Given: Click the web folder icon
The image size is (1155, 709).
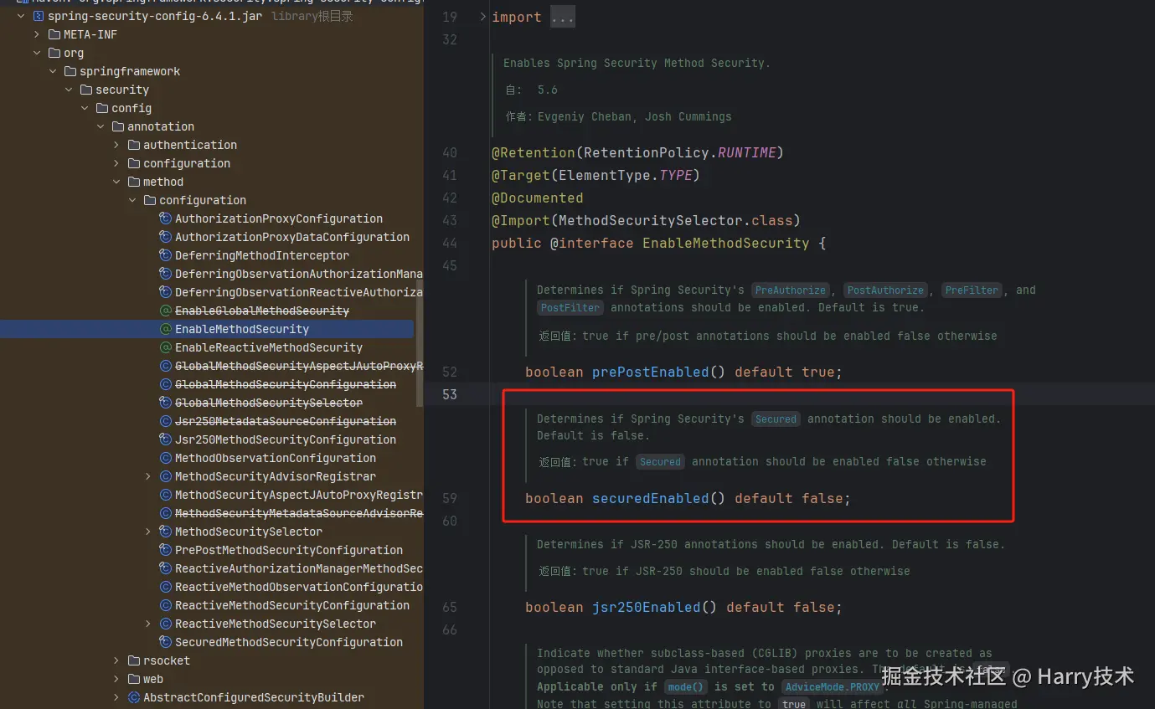Looking at the screenshot, I should pyautogui.click(x=134, y=679).
